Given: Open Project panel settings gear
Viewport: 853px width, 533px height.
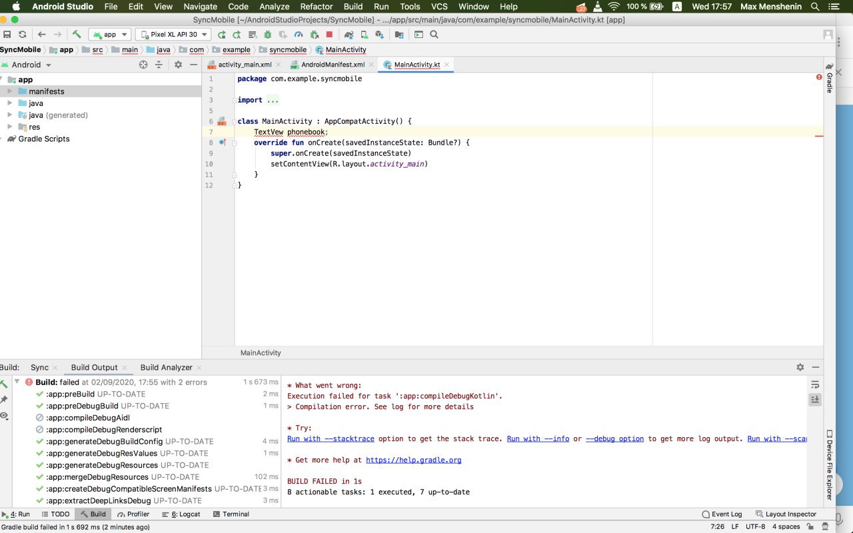Looking at the screenshot, I should (178, 65).
